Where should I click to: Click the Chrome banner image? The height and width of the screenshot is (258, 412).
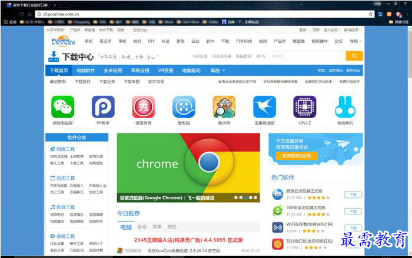click(188, 167)
